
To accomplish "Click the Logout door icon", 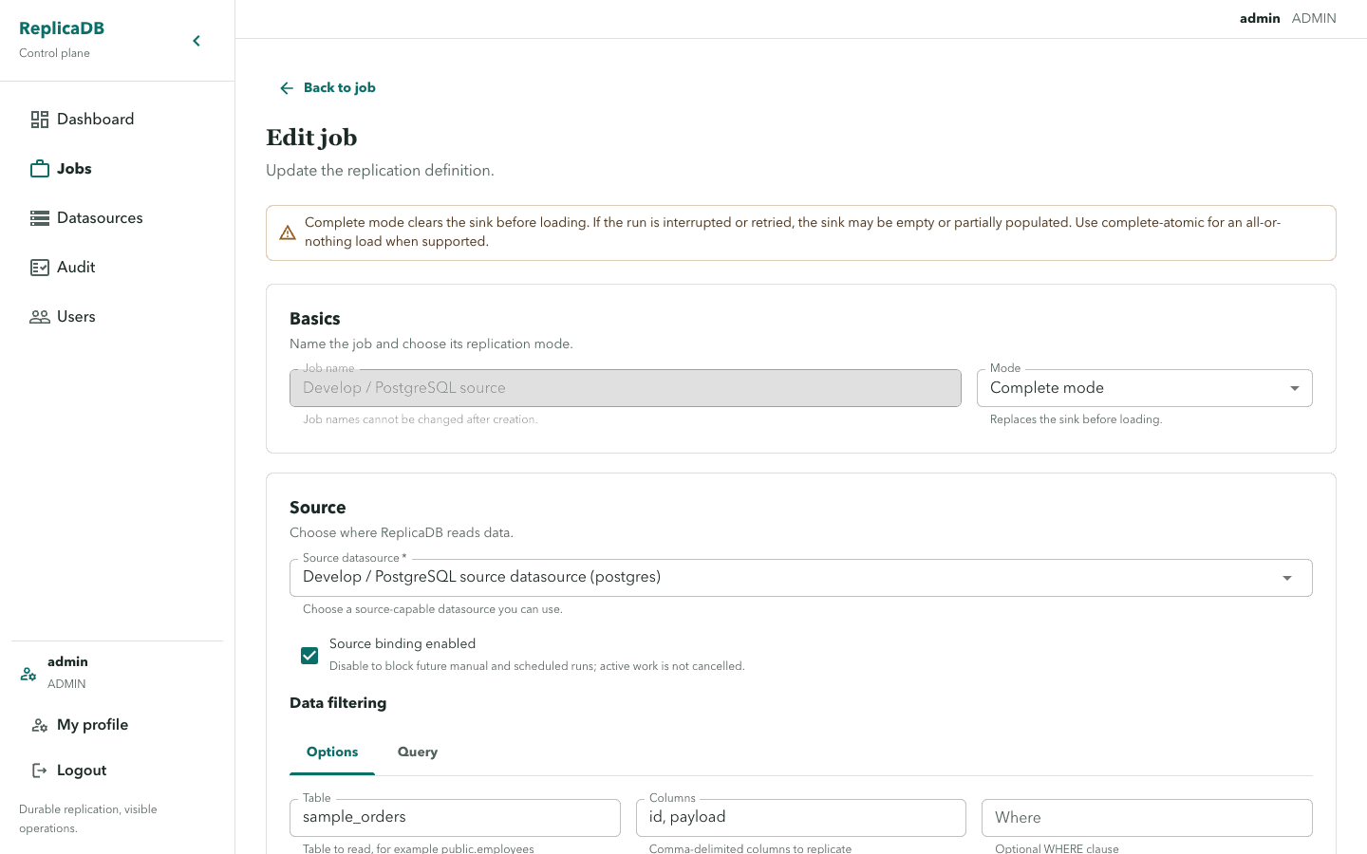I will [40, 770].
